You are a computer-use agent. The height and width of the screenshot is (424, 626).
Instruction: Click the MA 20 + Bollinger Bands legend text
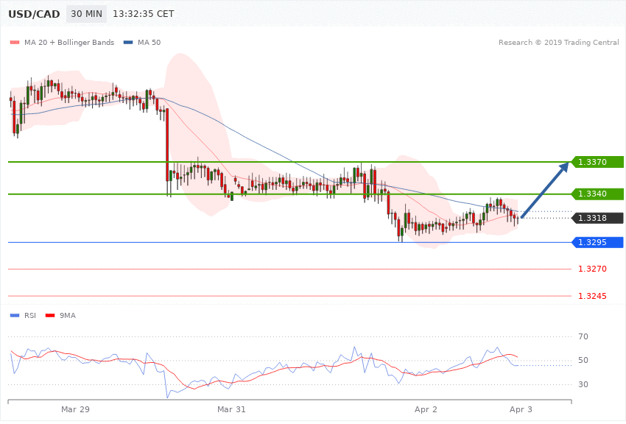click(x=69, y=42)
